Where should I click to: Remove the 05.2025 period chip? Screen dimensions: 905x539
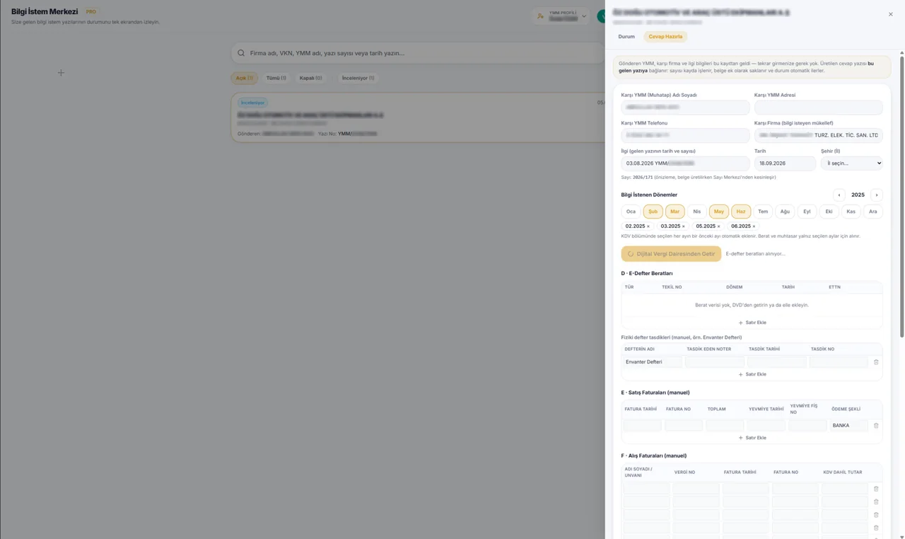tap(718, 226)
